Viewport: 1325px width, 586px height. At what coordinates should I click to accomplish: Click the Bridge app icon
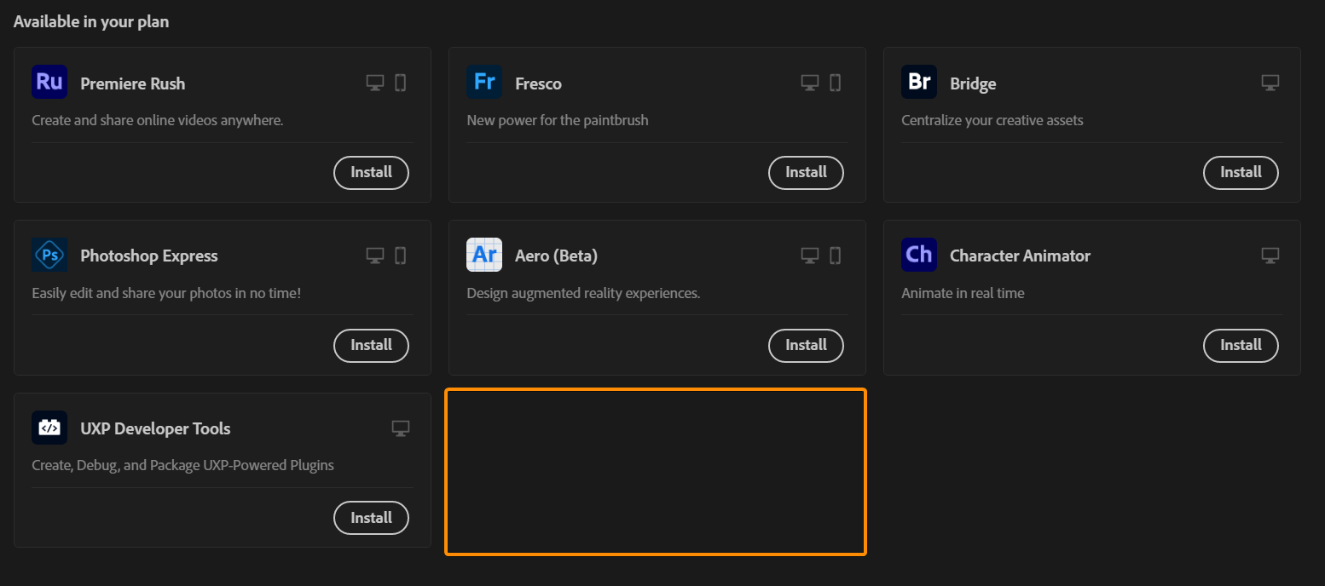point(918,83)
